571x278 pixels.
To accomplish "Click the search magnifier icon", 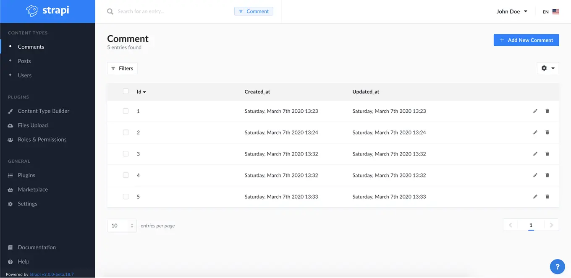I will (x=110, y=11).
